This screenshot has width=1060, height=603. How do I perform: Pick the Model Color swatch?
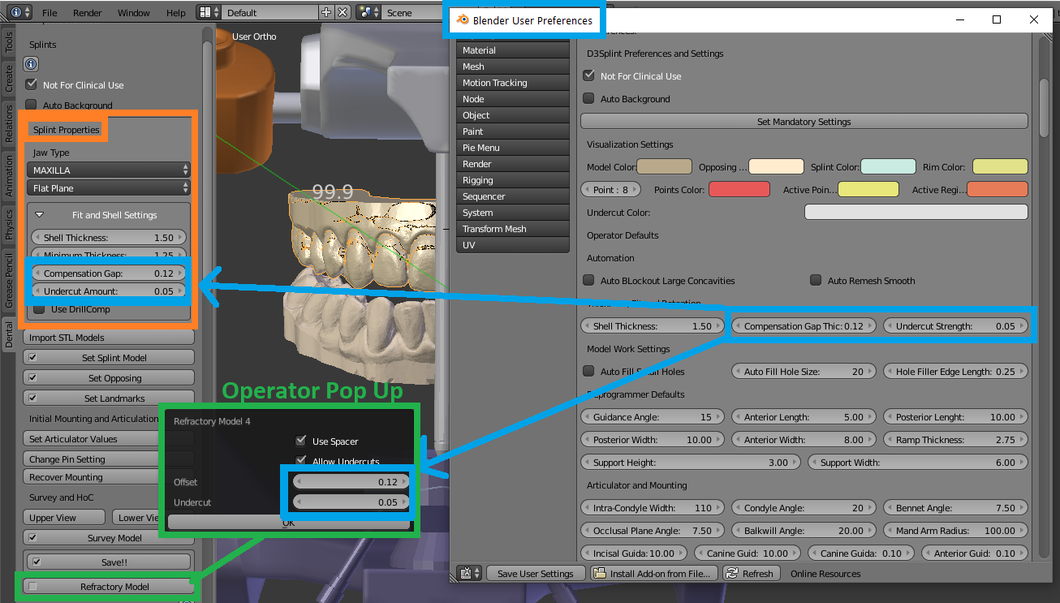coord(664,167)
